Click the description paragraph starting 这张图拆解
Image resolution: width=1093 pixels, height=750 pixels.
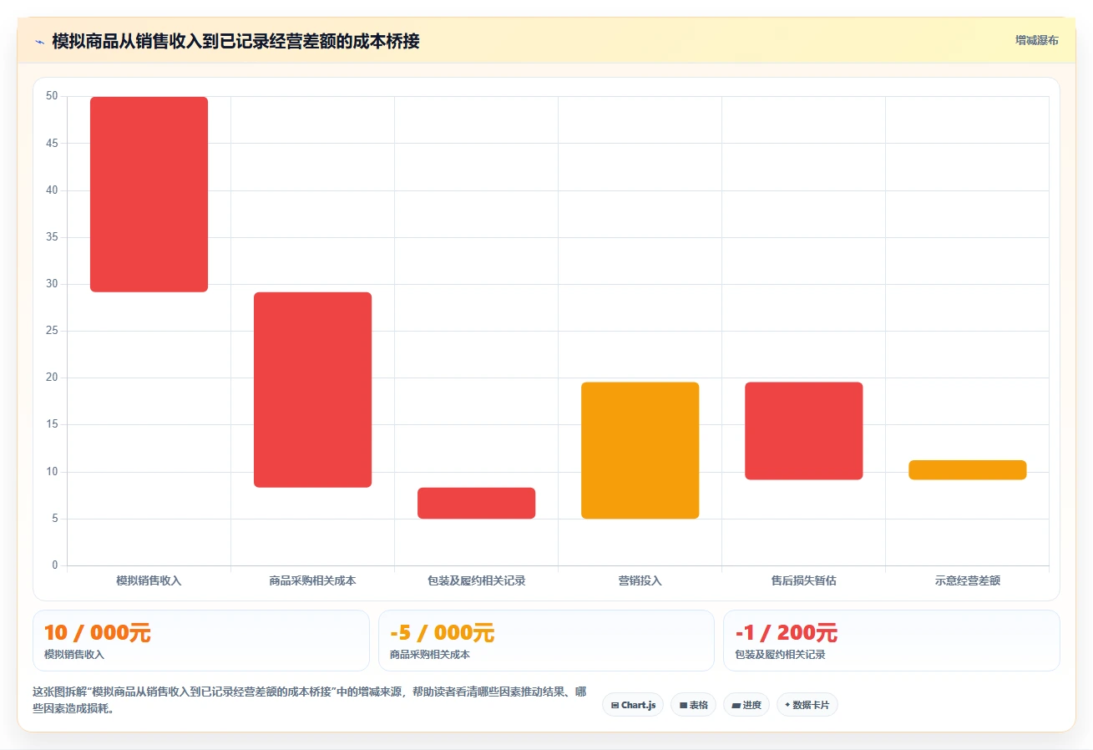point(309,701)
